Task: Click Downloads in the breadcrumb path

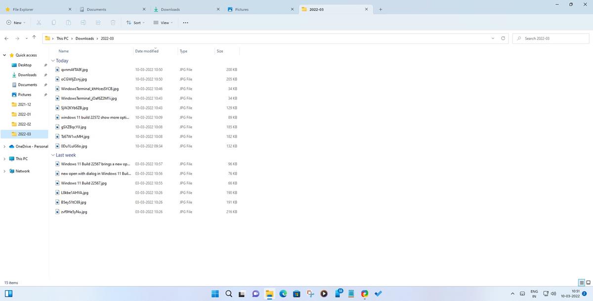Action: tap(85, 38)
